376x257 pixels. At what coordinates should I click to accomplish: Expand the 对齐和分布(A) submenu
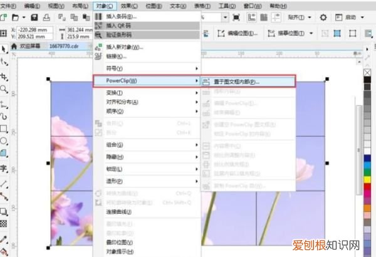[147, 102]
